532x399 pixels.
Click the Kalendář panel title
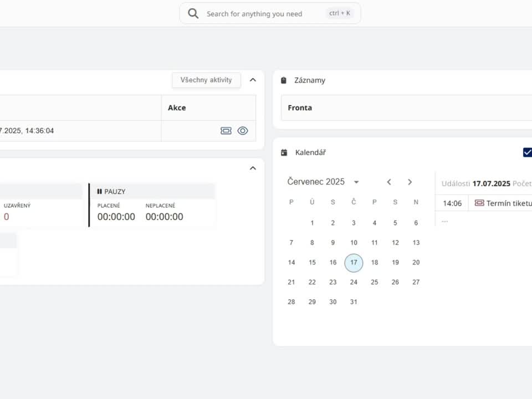(x=310, y=153)
